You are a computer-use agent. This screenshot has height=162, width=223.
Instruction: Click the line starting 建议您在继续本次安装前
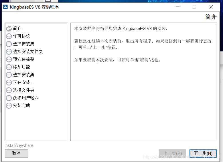pos(143,41)
